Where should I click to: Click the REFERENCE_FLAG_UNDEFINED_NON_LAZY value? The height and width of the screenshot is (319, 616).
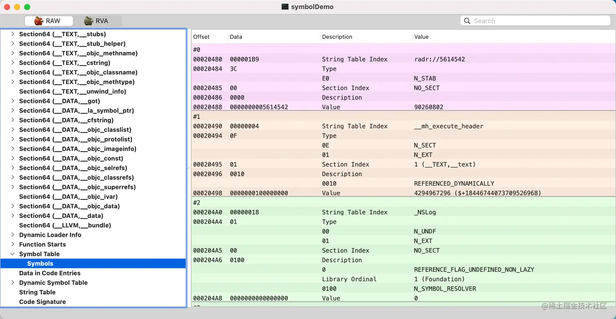474,269
